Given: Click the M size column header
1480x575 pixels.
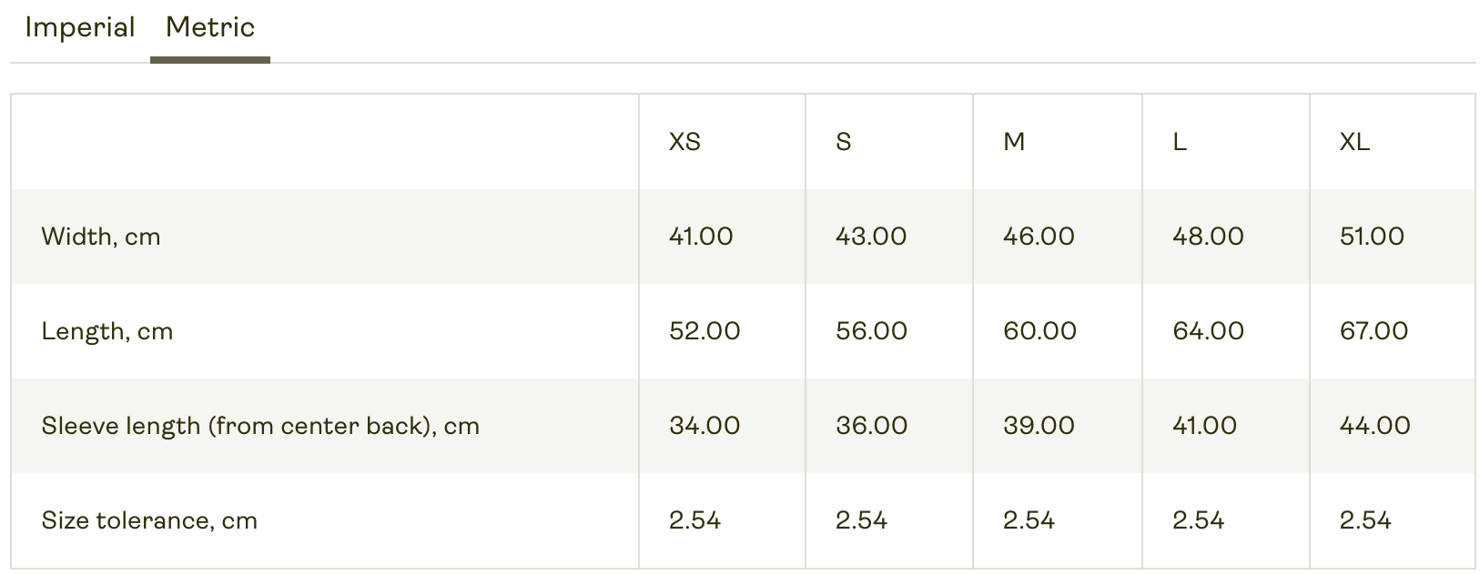Looking at the screenshot, I should click(1014, 142).
